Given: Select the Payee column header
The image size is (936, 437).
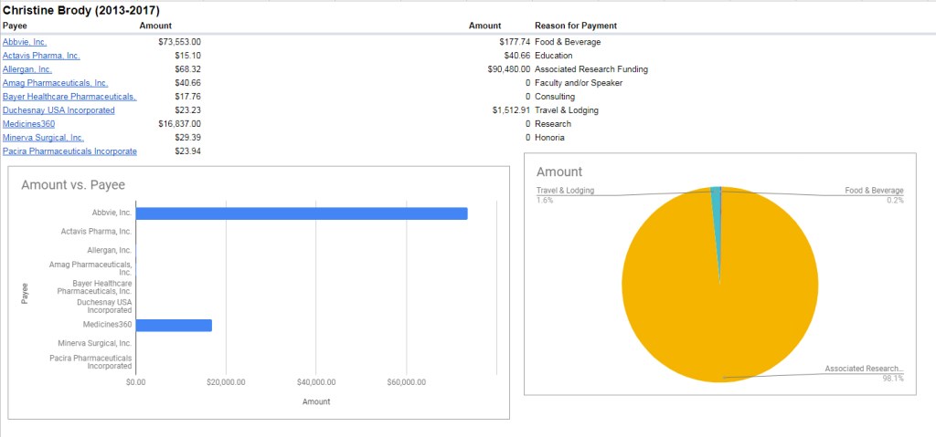Looking at the screenshot, I should click(x=15, y=26).
